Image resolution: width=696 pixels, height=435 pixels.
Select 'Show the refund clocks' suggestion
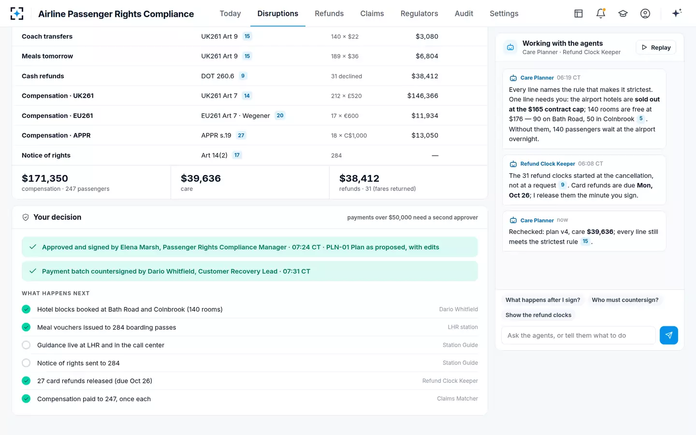tap(538, 315)
